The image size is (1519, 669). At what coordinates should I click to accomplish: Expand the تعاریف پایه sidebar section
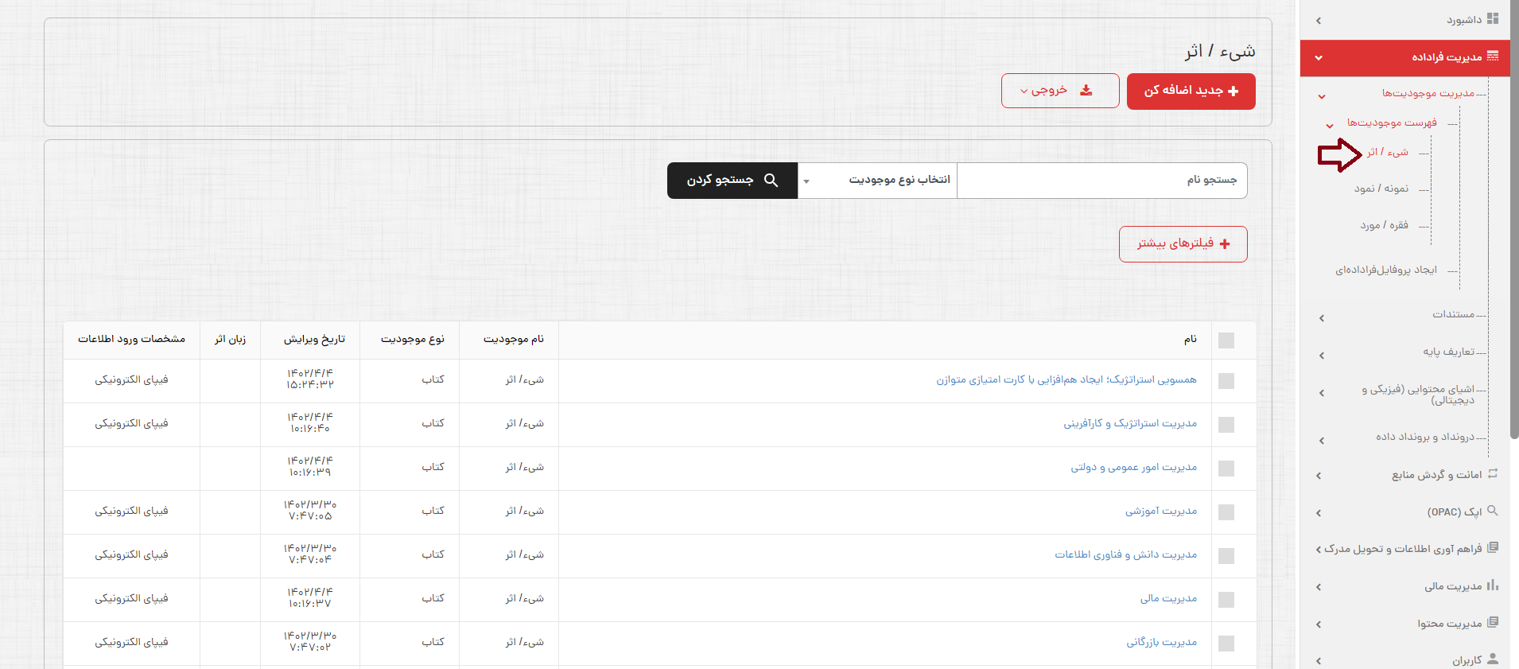coord(1448,352)
